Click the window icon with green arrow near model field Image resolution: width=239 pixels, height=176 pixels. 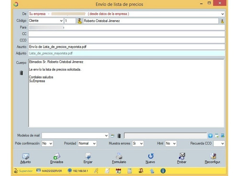(x=217, y=136)
